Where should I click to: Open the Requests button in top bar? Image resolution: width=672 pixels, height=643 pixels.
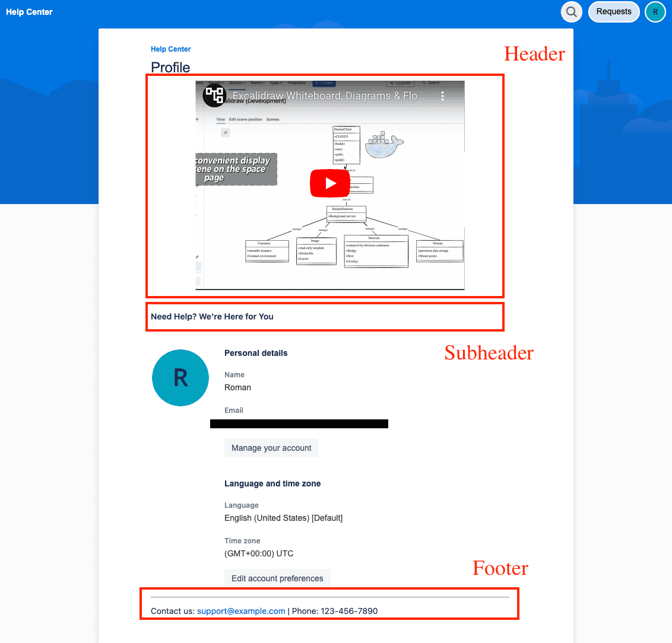tap(614, 12)
